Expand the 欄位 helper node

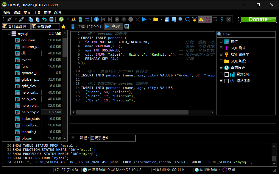pyautogui.click(x=221, y=41)
